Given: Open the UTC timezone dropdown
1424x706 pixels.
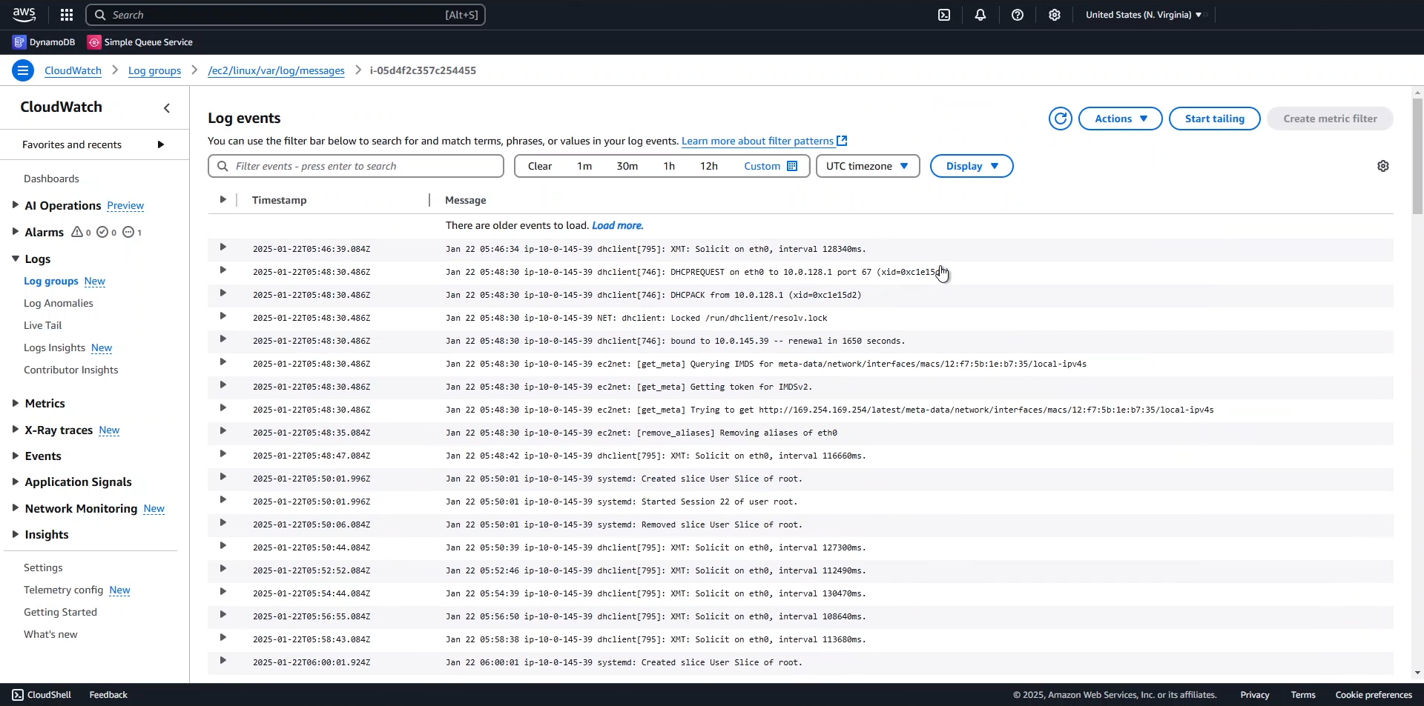Looking at the screenshot, I should pos(867,167).
